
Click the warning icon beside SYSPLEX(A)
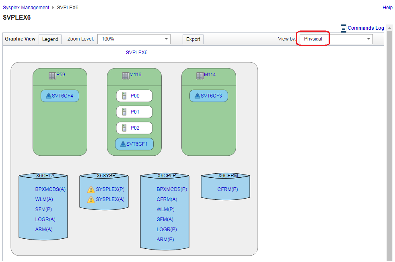(91, 199)
